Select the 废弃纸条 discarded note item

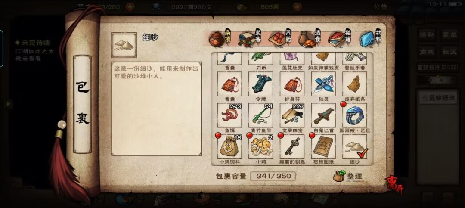[x=355, y=84]
